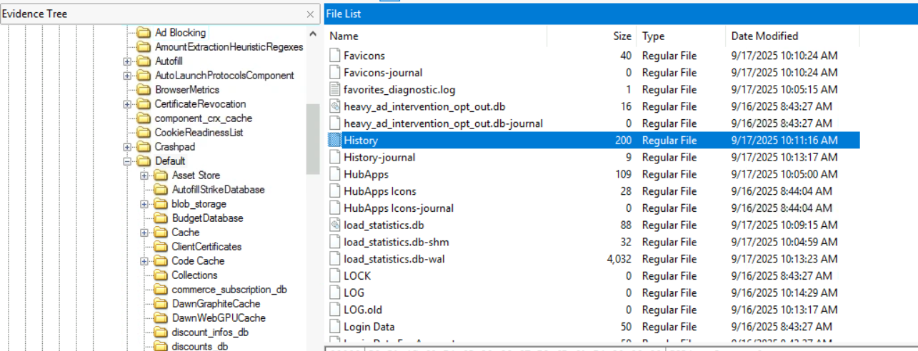
Task: Click the BudgetDatabase folder icon
Action: click(x=161, y=218)
